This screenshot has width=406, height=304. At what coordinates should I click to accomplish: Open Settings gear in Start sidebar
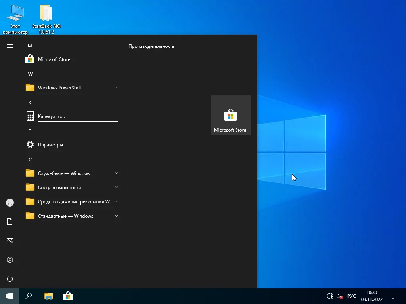[10, 260]
